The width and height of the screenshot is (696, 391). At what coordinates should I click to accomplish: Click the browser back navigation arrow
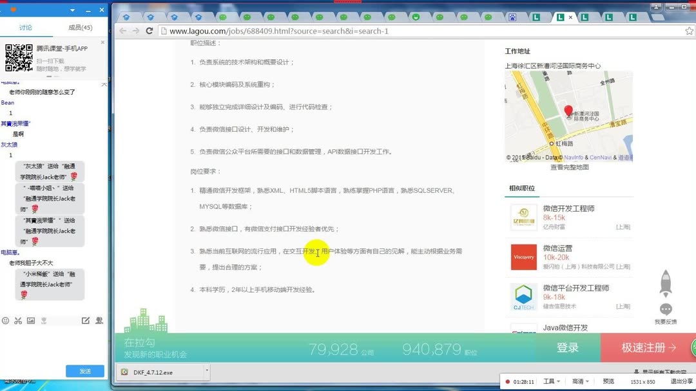point(122,30)
